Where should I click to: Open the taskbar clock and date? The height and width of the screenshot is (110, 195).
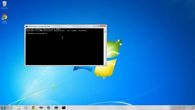(189, 108)
